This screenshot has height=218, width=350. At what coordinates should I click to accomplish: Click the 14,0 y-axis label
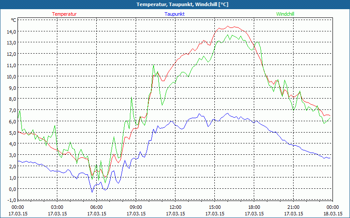pos(11,31)
